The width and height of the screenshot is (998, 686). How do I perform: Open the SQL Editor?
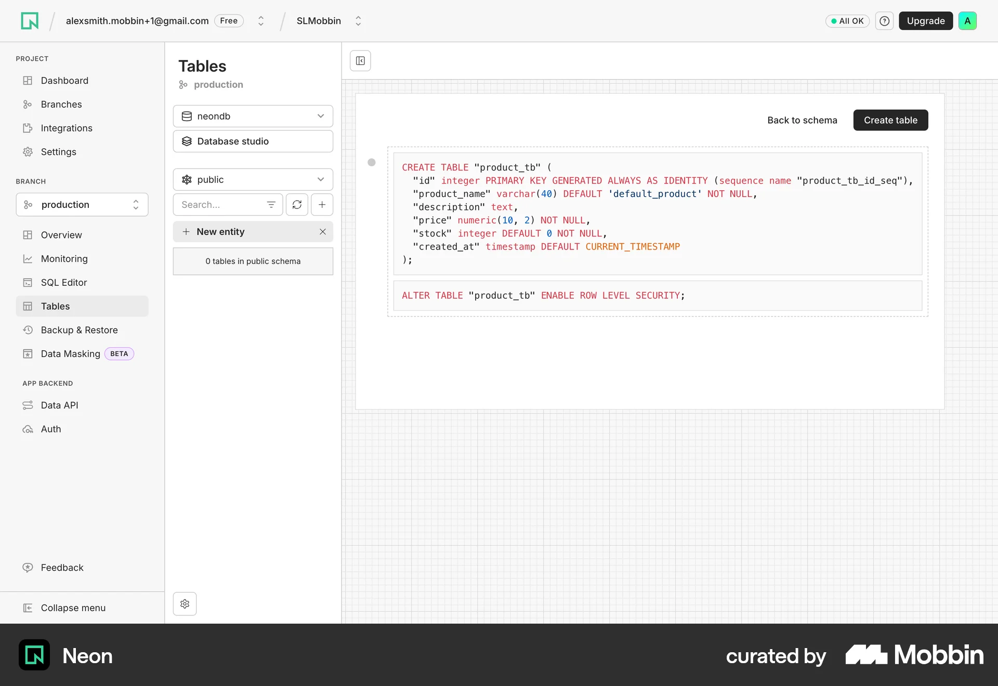click(x=82, y=283)
